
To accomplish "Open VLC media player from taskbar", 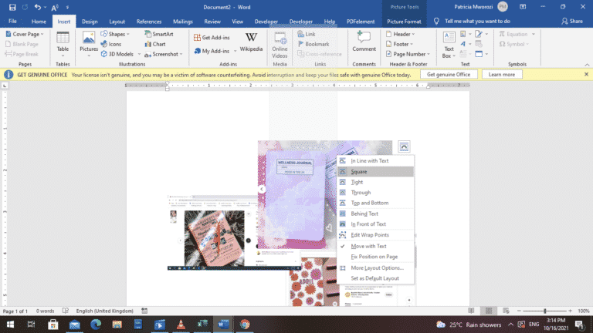I will 181,325.
